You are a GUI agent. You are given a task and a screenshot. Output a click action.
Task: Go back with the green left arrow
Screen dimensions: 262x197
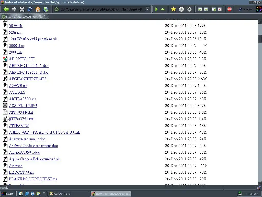point(6,9)
